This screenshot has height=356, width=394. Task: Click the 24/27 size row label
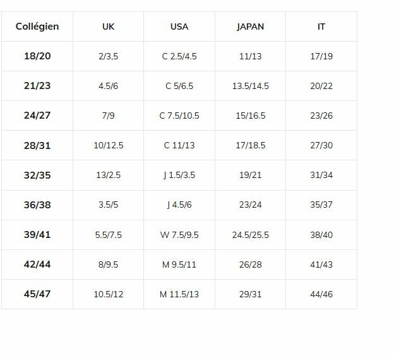click(37, 116)
